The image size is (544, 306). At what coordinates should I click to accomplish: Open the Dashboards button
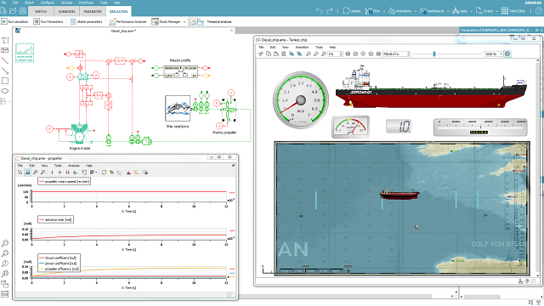(432, 11)
